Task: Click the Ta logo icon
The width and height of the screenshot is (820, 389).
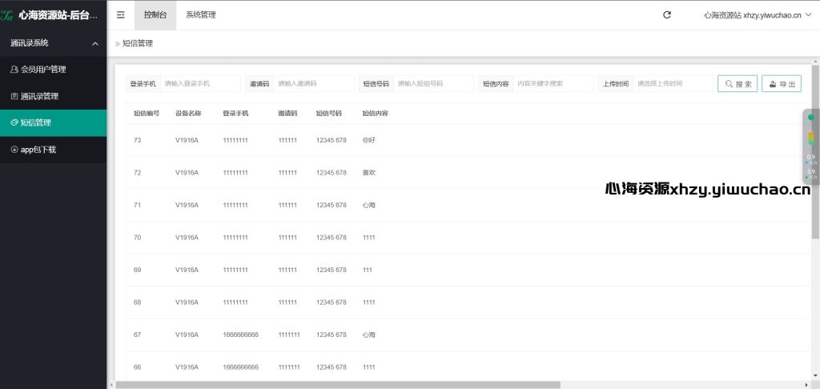Action: [6, 16]
